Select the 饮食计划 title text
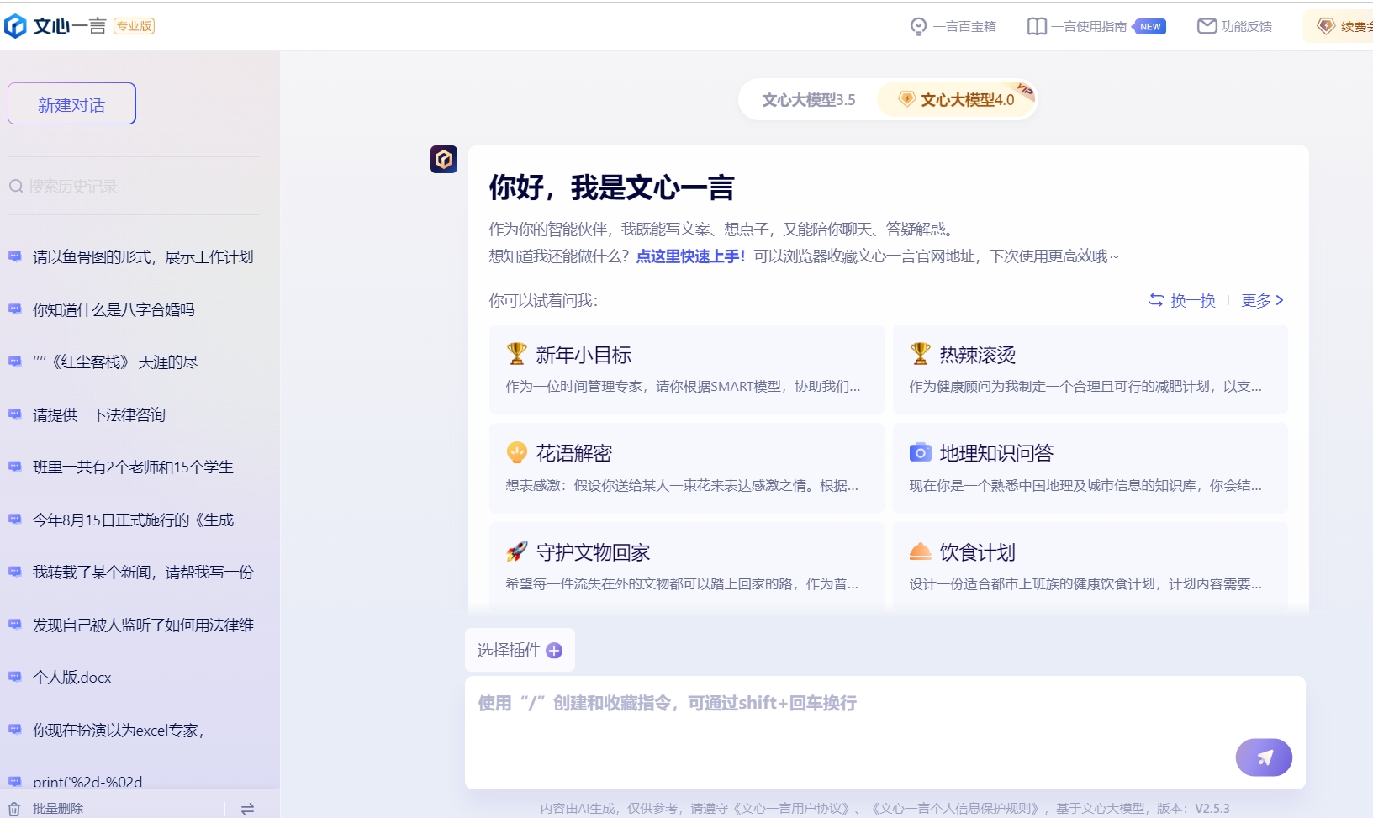Screen dimensions: 1373x818 (x=978, y=552)
